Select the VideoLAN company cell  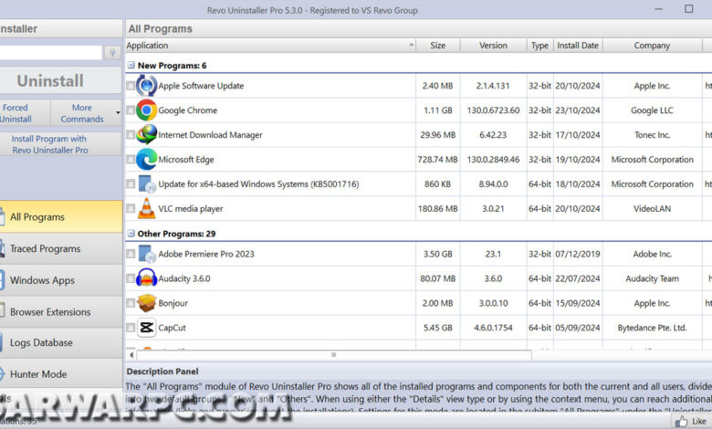point(652,208)
